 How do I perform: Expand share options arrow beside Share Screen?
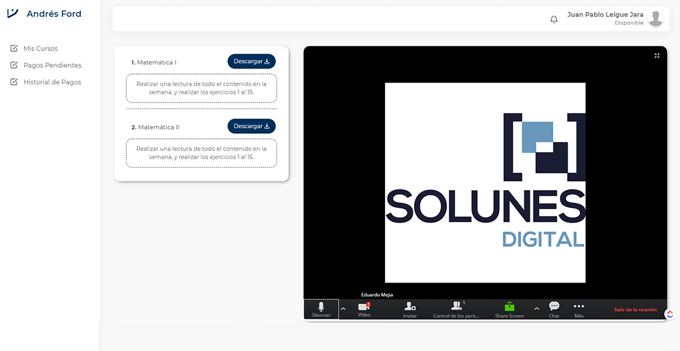537,308
